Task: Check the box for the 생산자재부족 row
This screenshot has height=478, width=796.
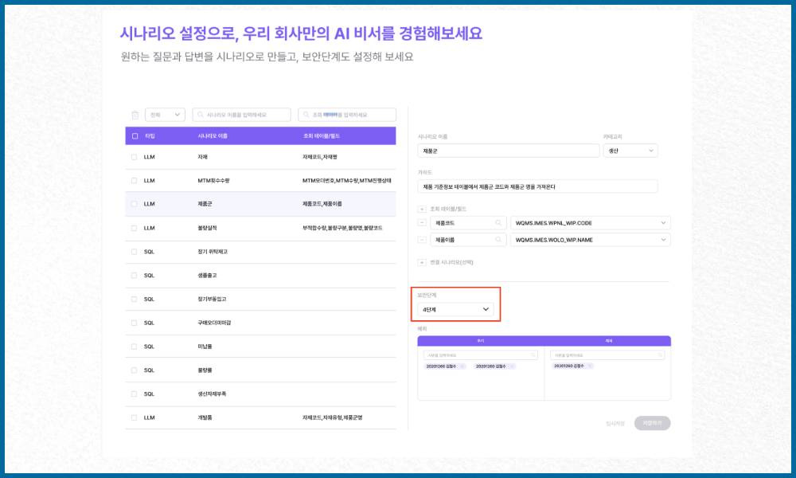Action: [x=134, y=394]
